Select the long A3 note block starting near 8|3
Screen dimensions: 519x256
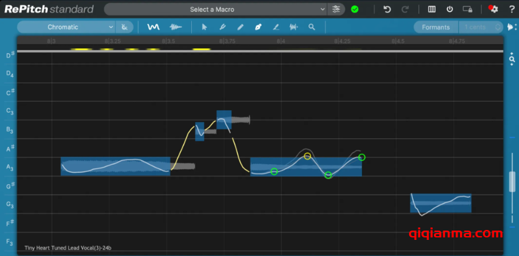click(x=115, y=166)
